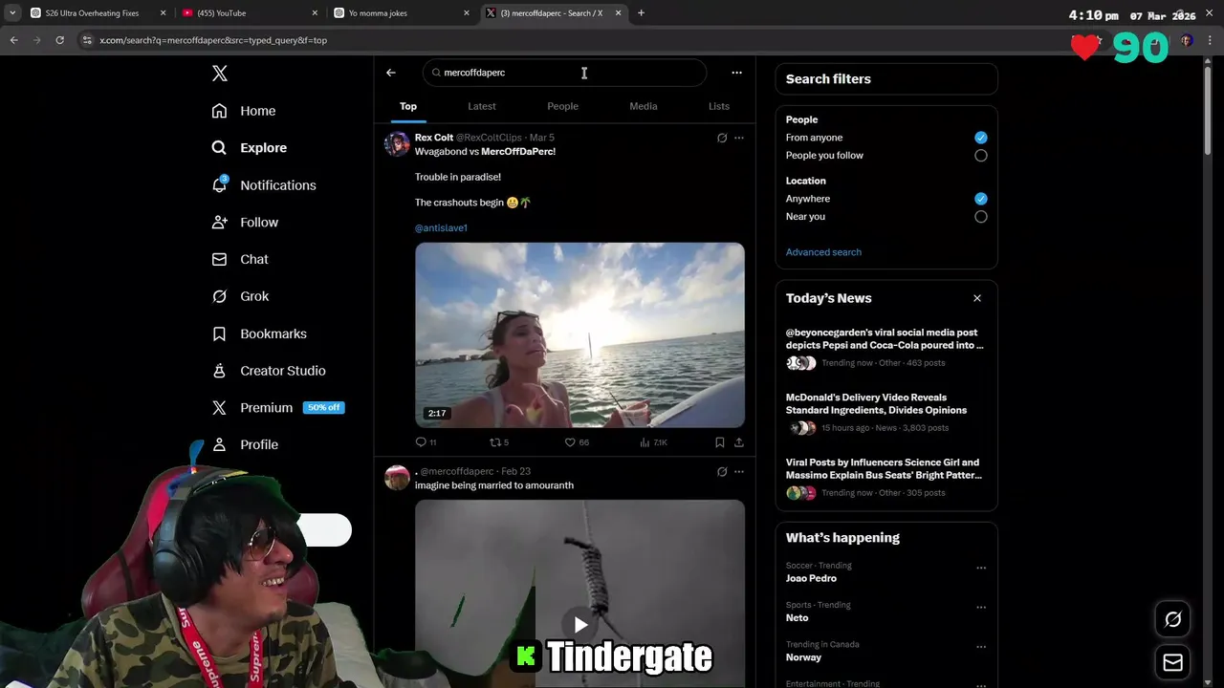Click the X logo in sidebar
The image size is (1224, 688).
[x=219, y=74]
